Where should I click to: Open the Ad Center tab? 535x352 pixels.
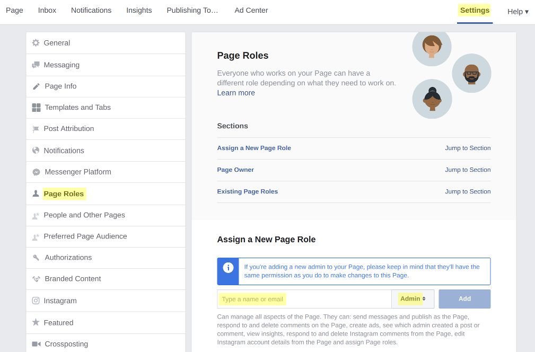click(x=251, y=11)
